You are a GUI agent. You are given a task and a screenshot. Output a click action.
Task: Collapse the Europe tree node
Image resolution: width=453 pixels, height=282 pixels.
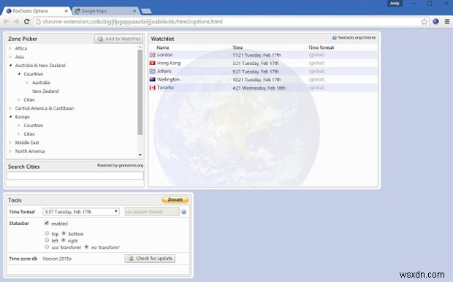pyautogui.click(x=10, y=117)
